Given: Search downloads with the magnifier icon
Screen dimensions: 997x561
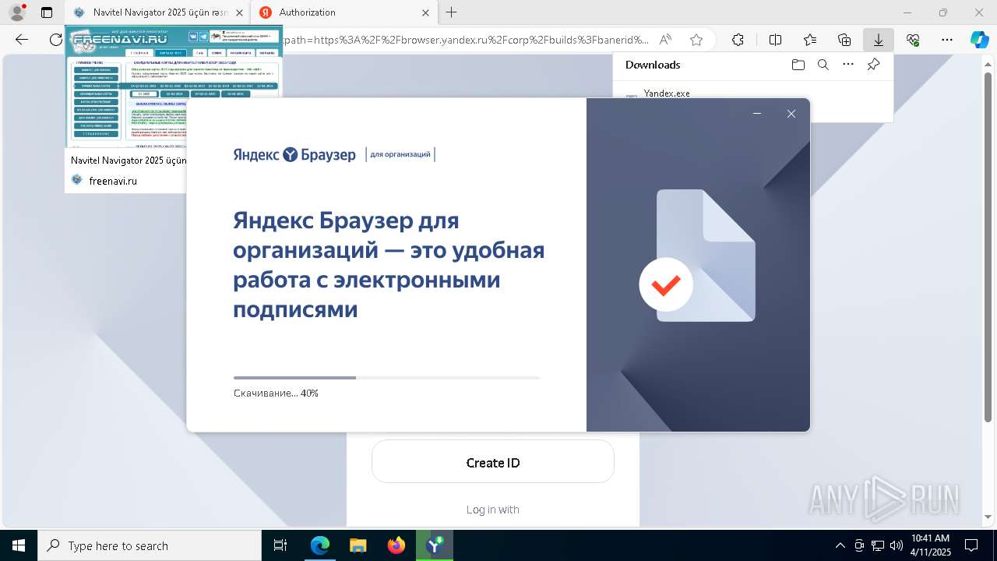Looking at the screenshot, I should click(x=823, y=65).
